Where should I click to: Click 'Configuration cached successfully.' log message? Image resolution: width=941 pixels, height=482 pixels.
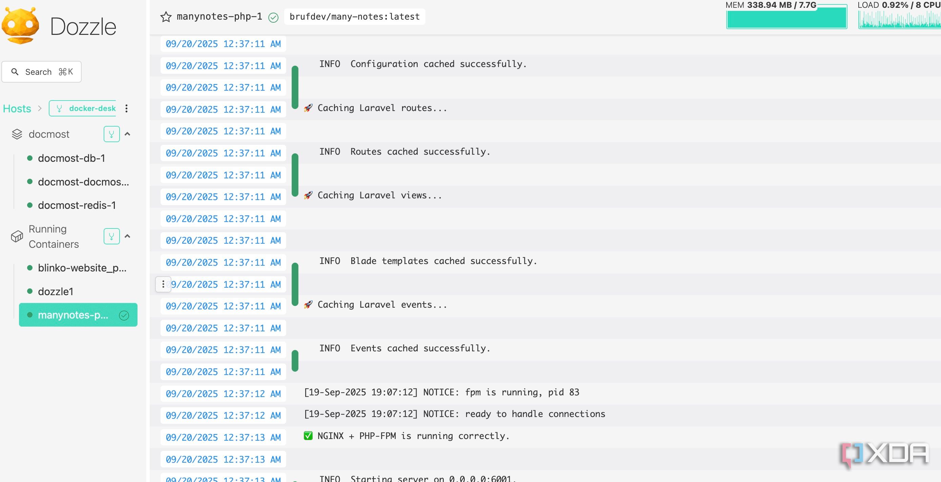438,64
